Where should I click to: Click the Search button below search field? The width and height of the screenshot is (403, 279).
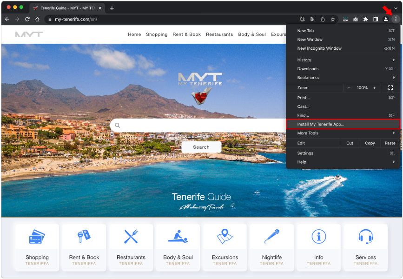(x=201, y=147)
